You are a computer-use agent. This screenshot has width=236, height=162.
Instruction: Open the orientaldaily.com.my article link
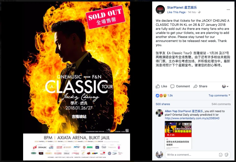point(192,118)
